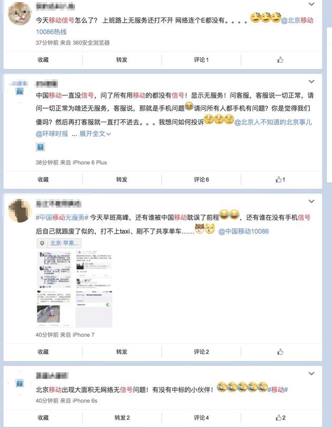Open the @北京移动 mention link
The image size is (332, 428).
[297, 20]
